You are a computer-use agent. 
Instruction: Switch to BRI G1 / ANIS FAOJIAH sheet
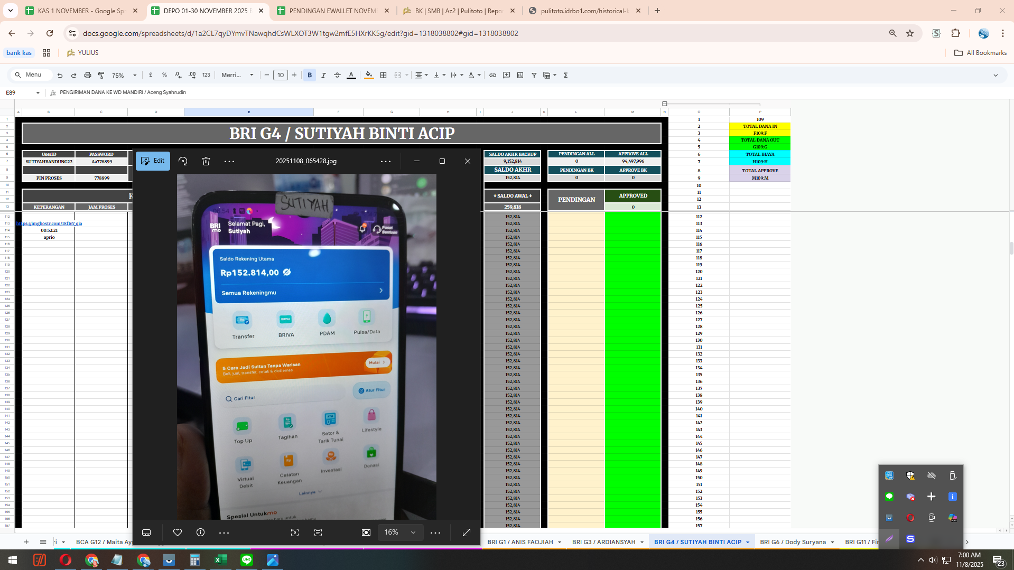(520, 542)
